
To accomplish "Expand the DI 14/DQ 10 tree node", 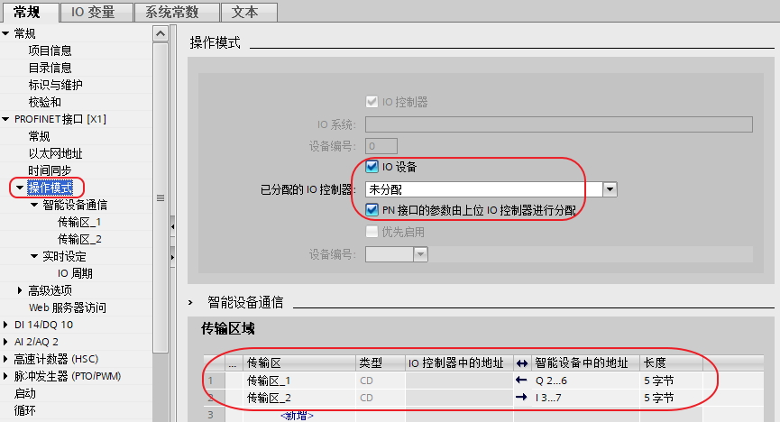I will (x=5, y=325).
